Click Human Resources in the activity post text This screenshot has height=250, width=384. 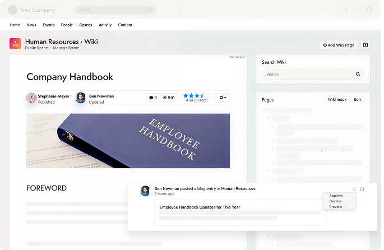[x=238, y=188]
